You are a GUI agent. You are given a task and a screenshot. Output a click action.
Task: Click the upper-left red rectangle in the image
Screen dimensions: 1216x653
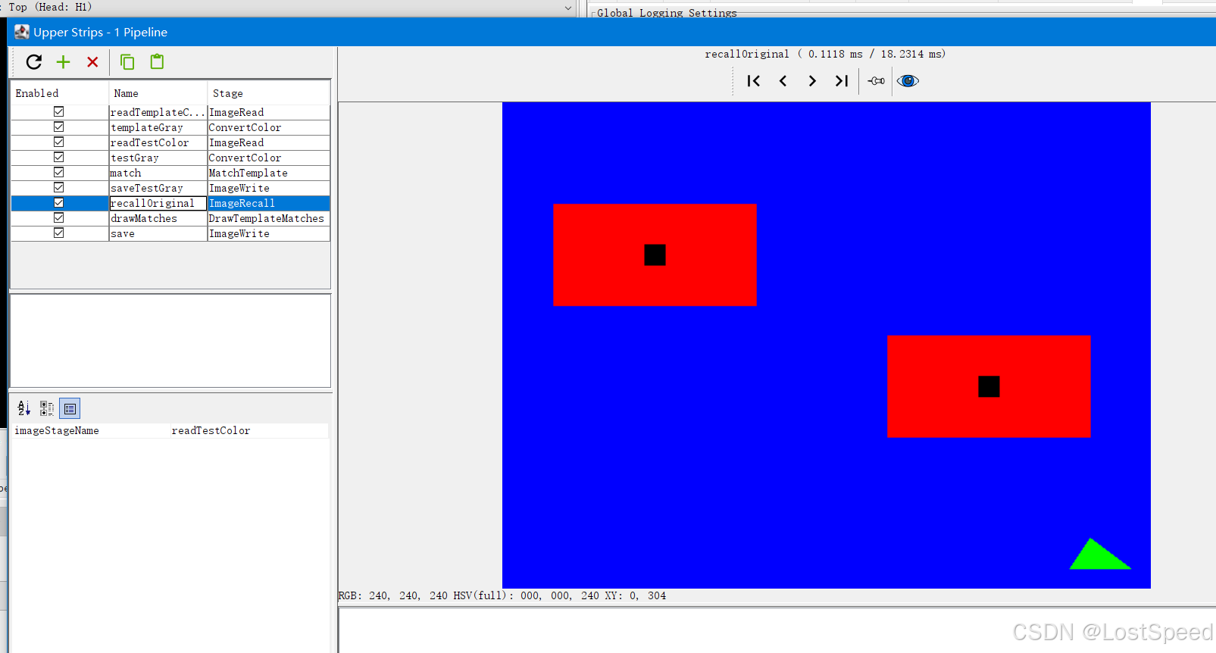click(x=655, y=255)
